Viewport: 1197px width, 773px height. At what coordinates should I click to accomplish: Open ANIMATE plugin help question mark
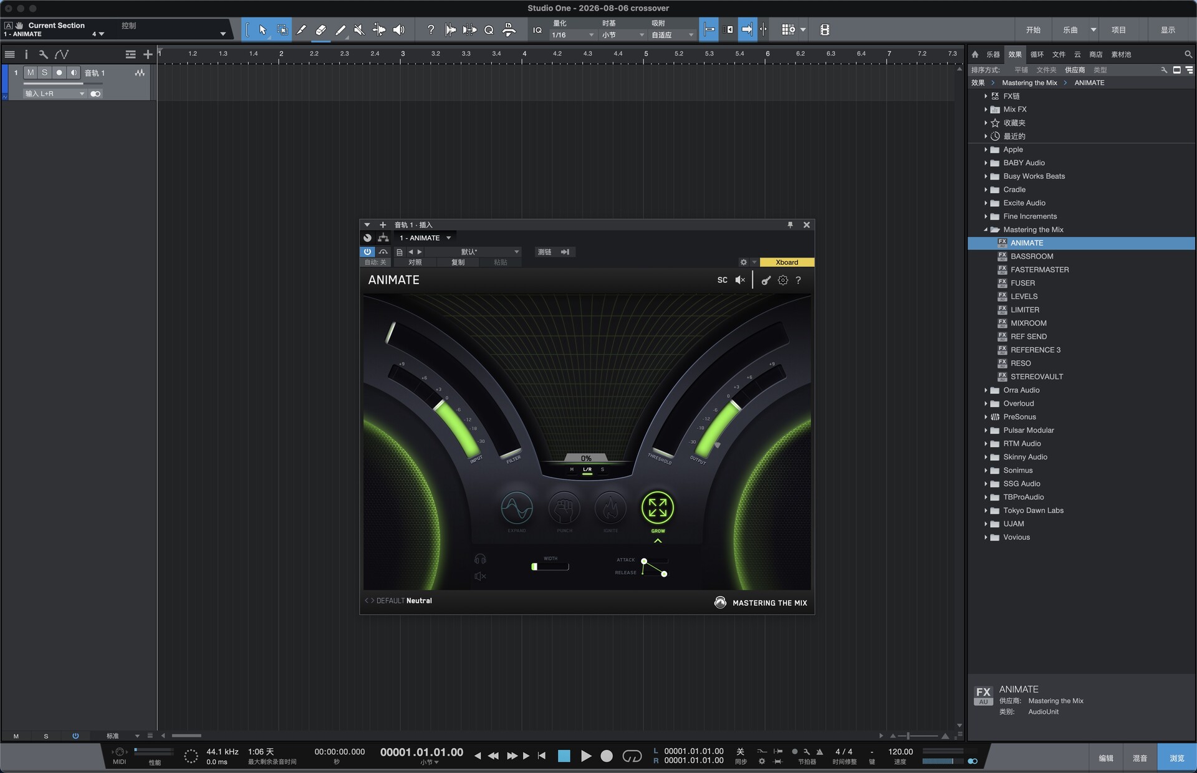[798, 281]
